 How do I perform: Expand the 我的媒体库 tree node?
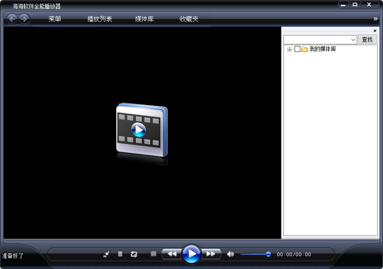pyautogui.click(x=289, y=49)
